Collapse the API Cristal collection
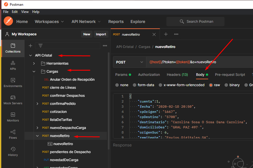 30,55
